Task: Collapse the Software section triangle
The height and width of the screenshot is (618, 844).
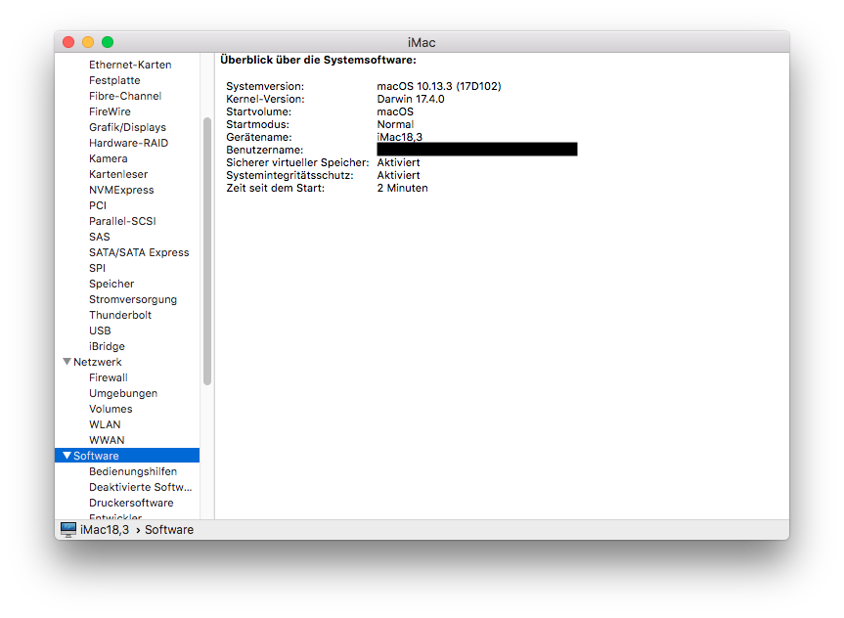Action: pyautogui.click(x=67, y=456)
